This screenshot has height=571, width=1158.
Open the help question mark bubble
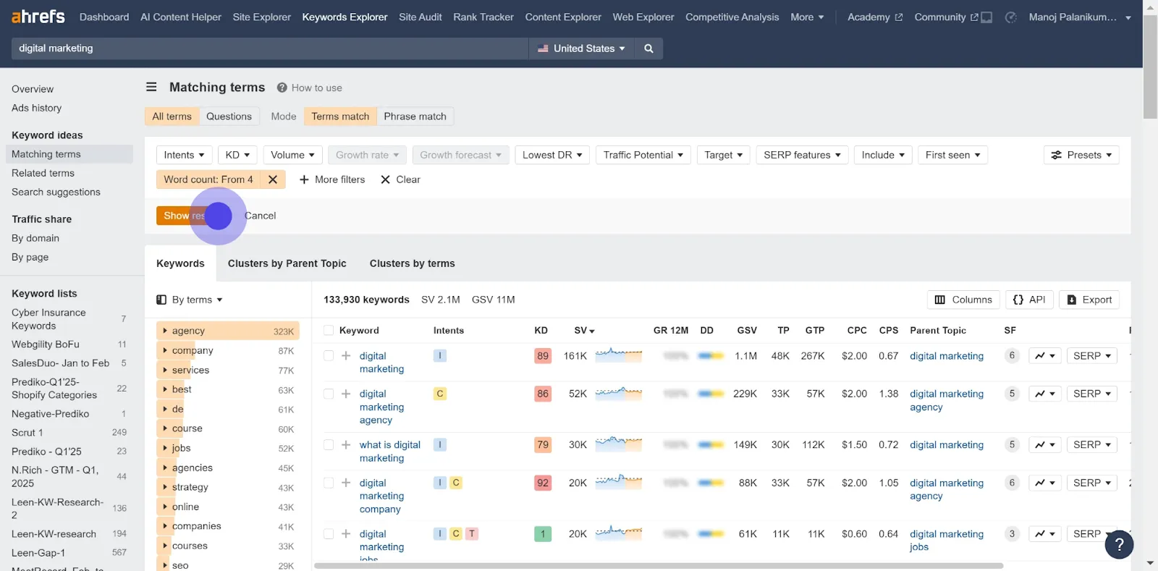pyautogui.click(x=1119, y=544)
